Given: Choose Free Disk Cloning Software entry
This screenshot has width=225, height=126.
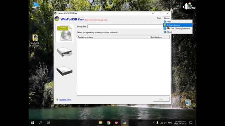Looking at the screenshot, I should (178, 29).
